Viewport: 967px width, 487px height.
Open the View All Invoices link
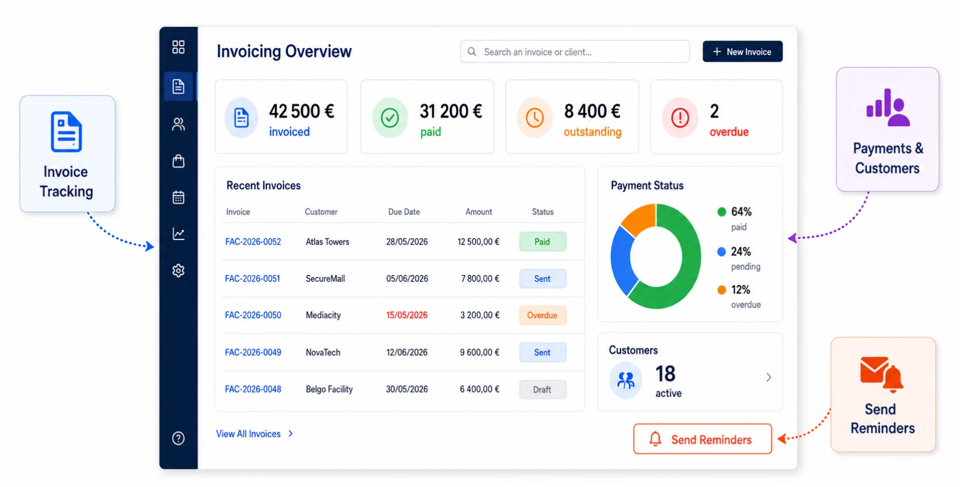248,434
